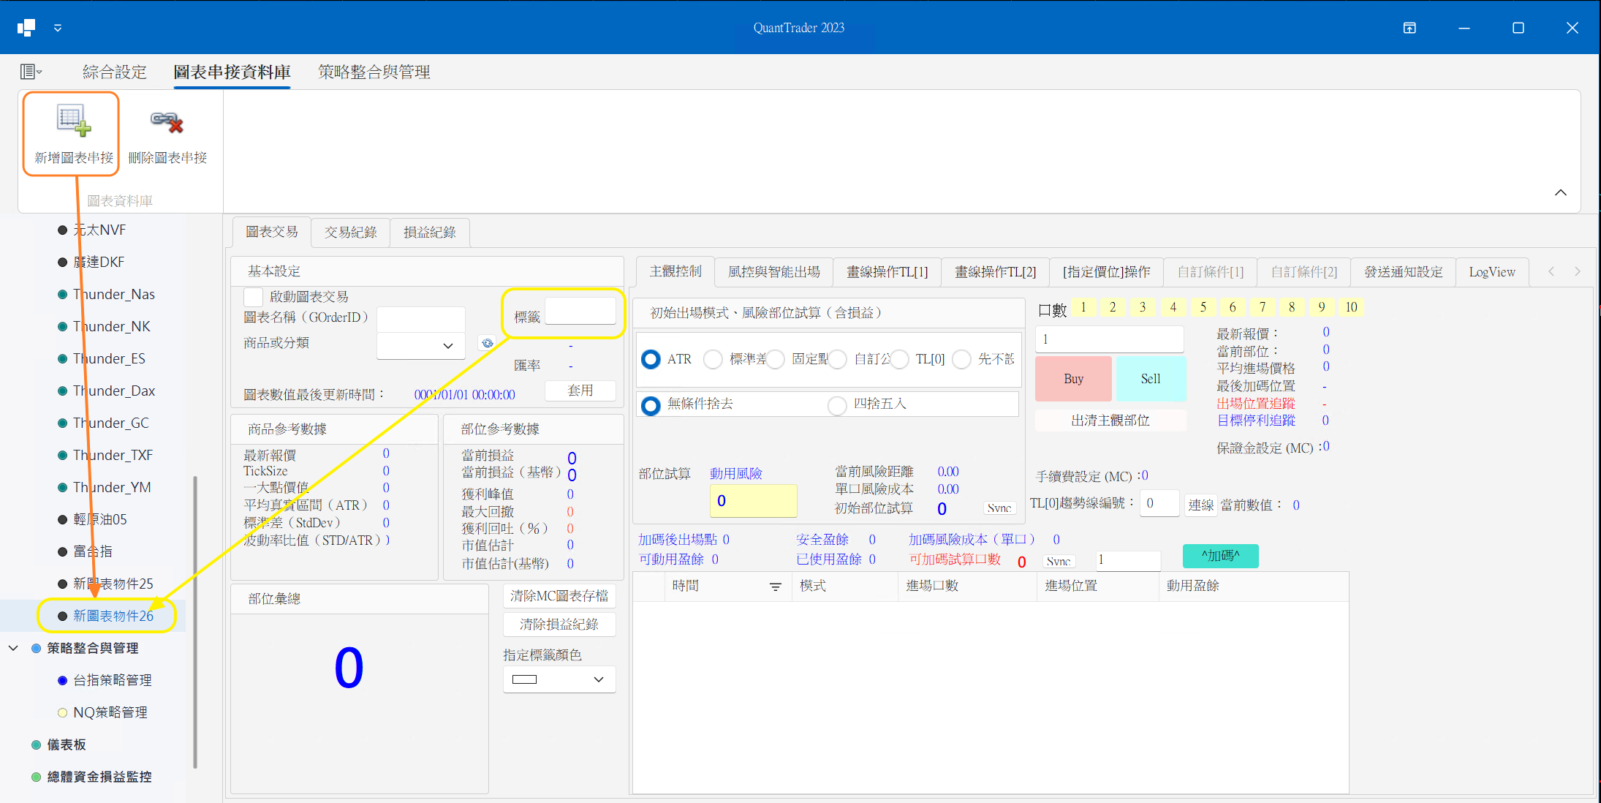Choose the 四捨五入 rounding option

click(837, 404)
